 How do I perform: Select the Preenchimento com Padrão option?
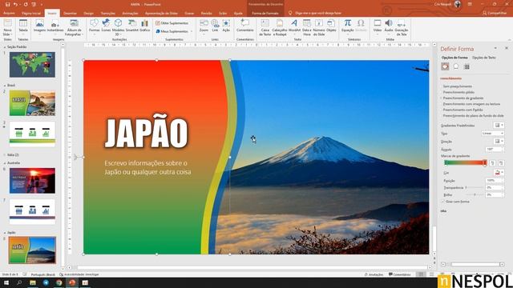coord(463,110)
